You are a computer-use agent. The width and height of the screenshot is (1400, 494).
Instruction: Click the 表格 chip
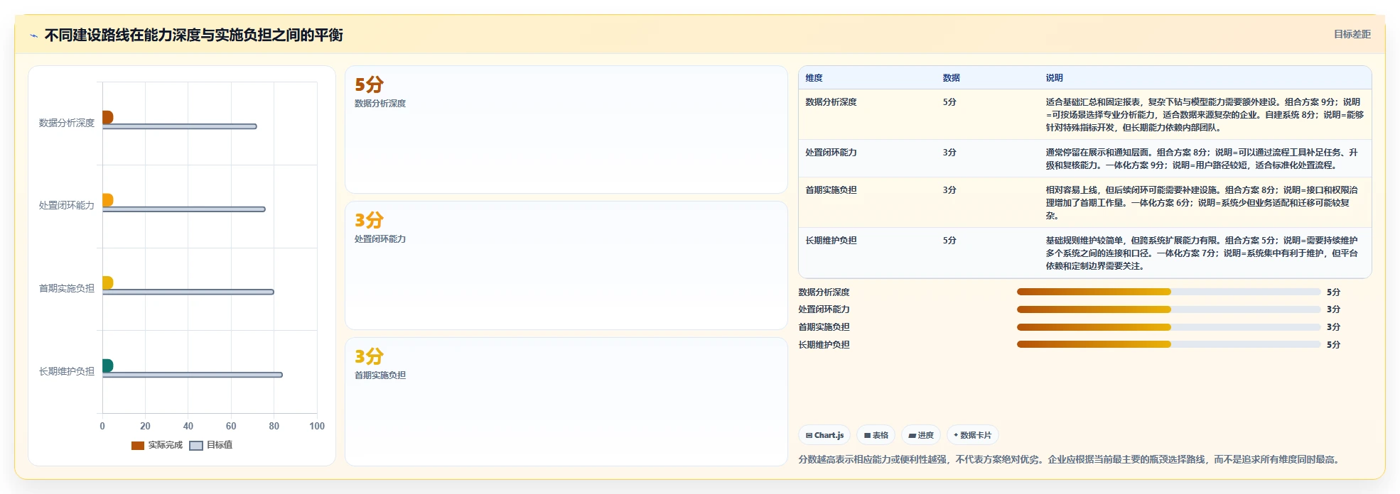(x=876, y=435)
